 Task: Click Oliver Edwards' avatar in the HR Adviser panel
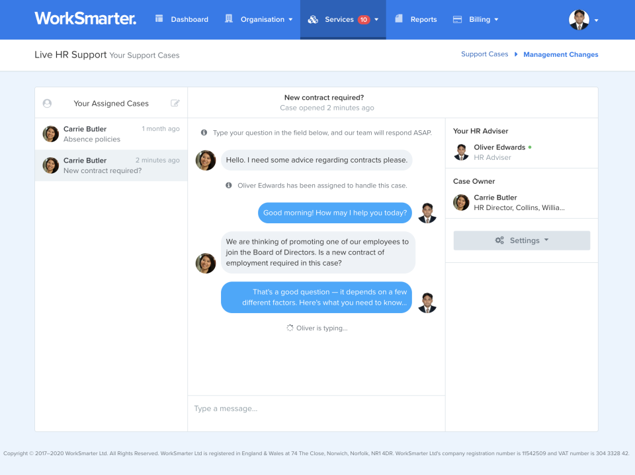(461, 152)
